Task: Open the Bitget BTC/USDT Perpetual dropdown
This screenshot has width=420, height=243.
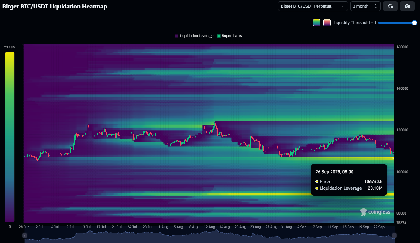Action: click(313, 6)
